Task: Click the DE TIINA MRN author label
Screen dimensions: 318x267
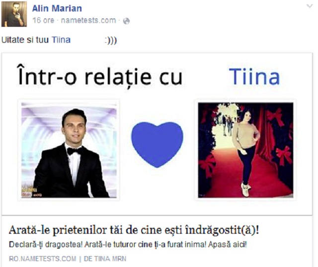Action: [x=105, y=259]
